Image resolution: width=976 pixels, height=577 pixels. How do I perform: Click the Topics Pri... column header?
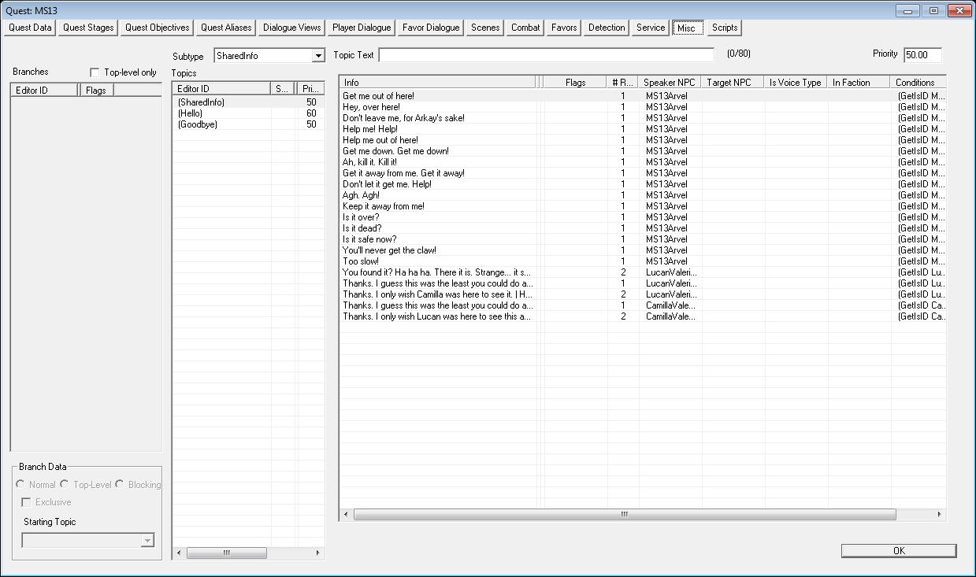coord(310,89)
